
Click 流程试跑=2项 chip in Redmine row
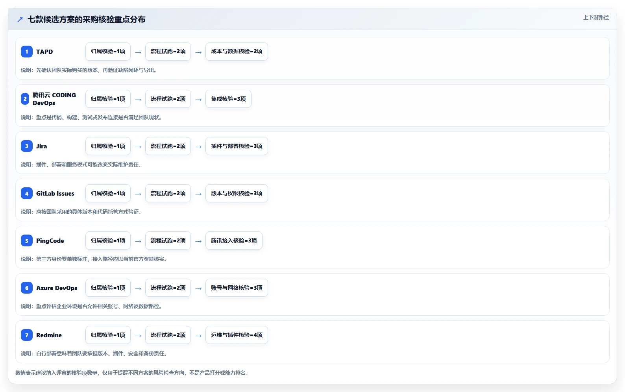168,335
